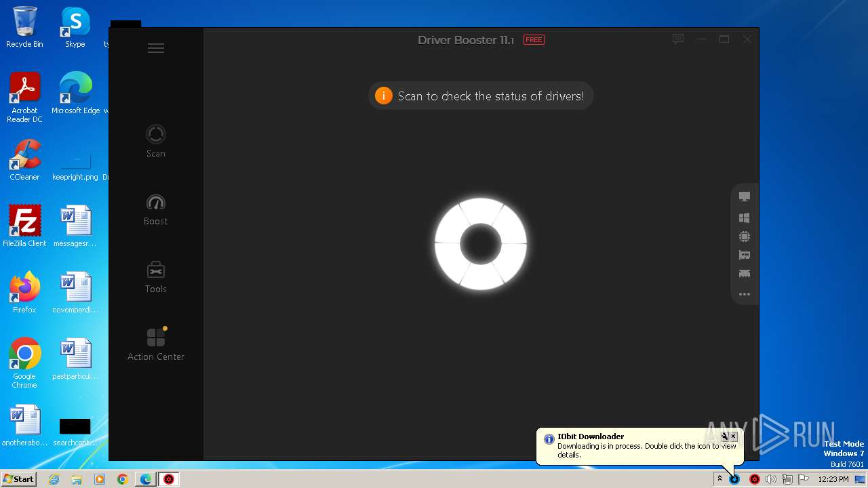Open Internet Explorer from taskbar
The image size is (868, 488).
[x=54, y=479]
